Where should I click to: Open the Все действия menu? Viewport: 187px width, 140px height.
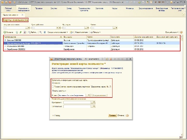point(172,32)
